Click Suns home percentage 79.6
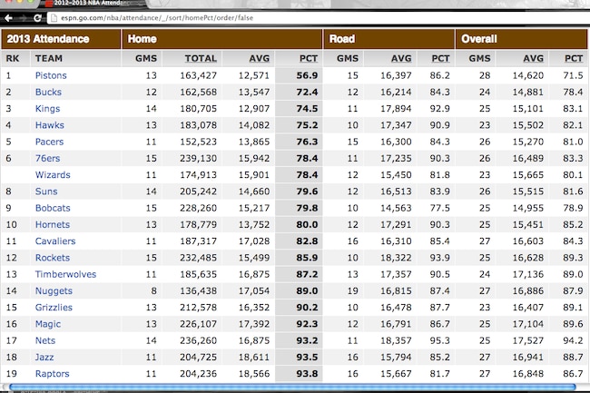Viewport: 590px width, 393px height. pos(307,191)
